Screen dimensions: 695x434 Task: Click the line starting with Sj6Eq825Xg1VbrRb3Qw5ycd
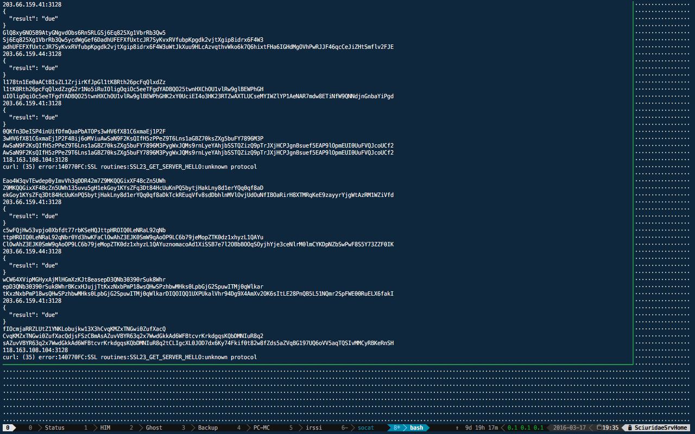(x=133, y=40)
